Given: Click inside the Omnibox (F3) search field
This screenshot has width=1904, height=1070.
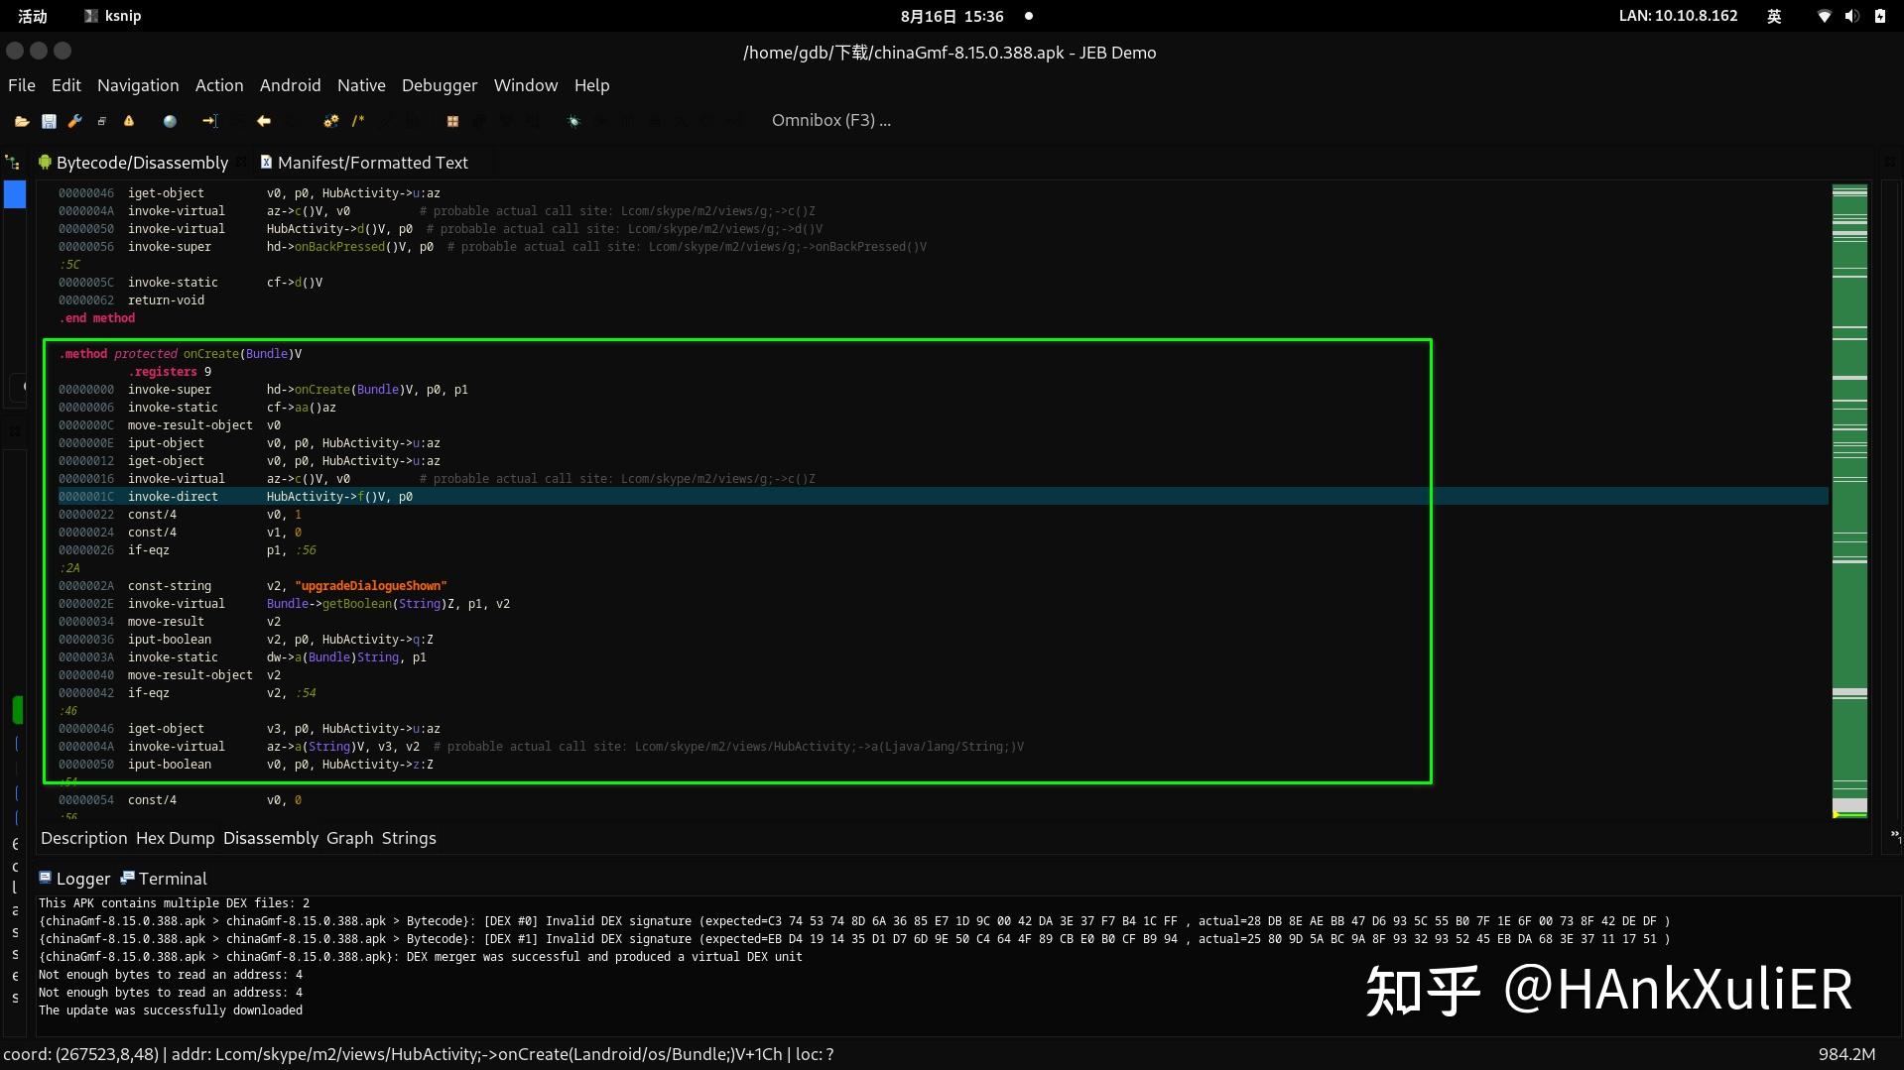Looking at the screenshot, I should pyautogui.click(x=830, y=120).
